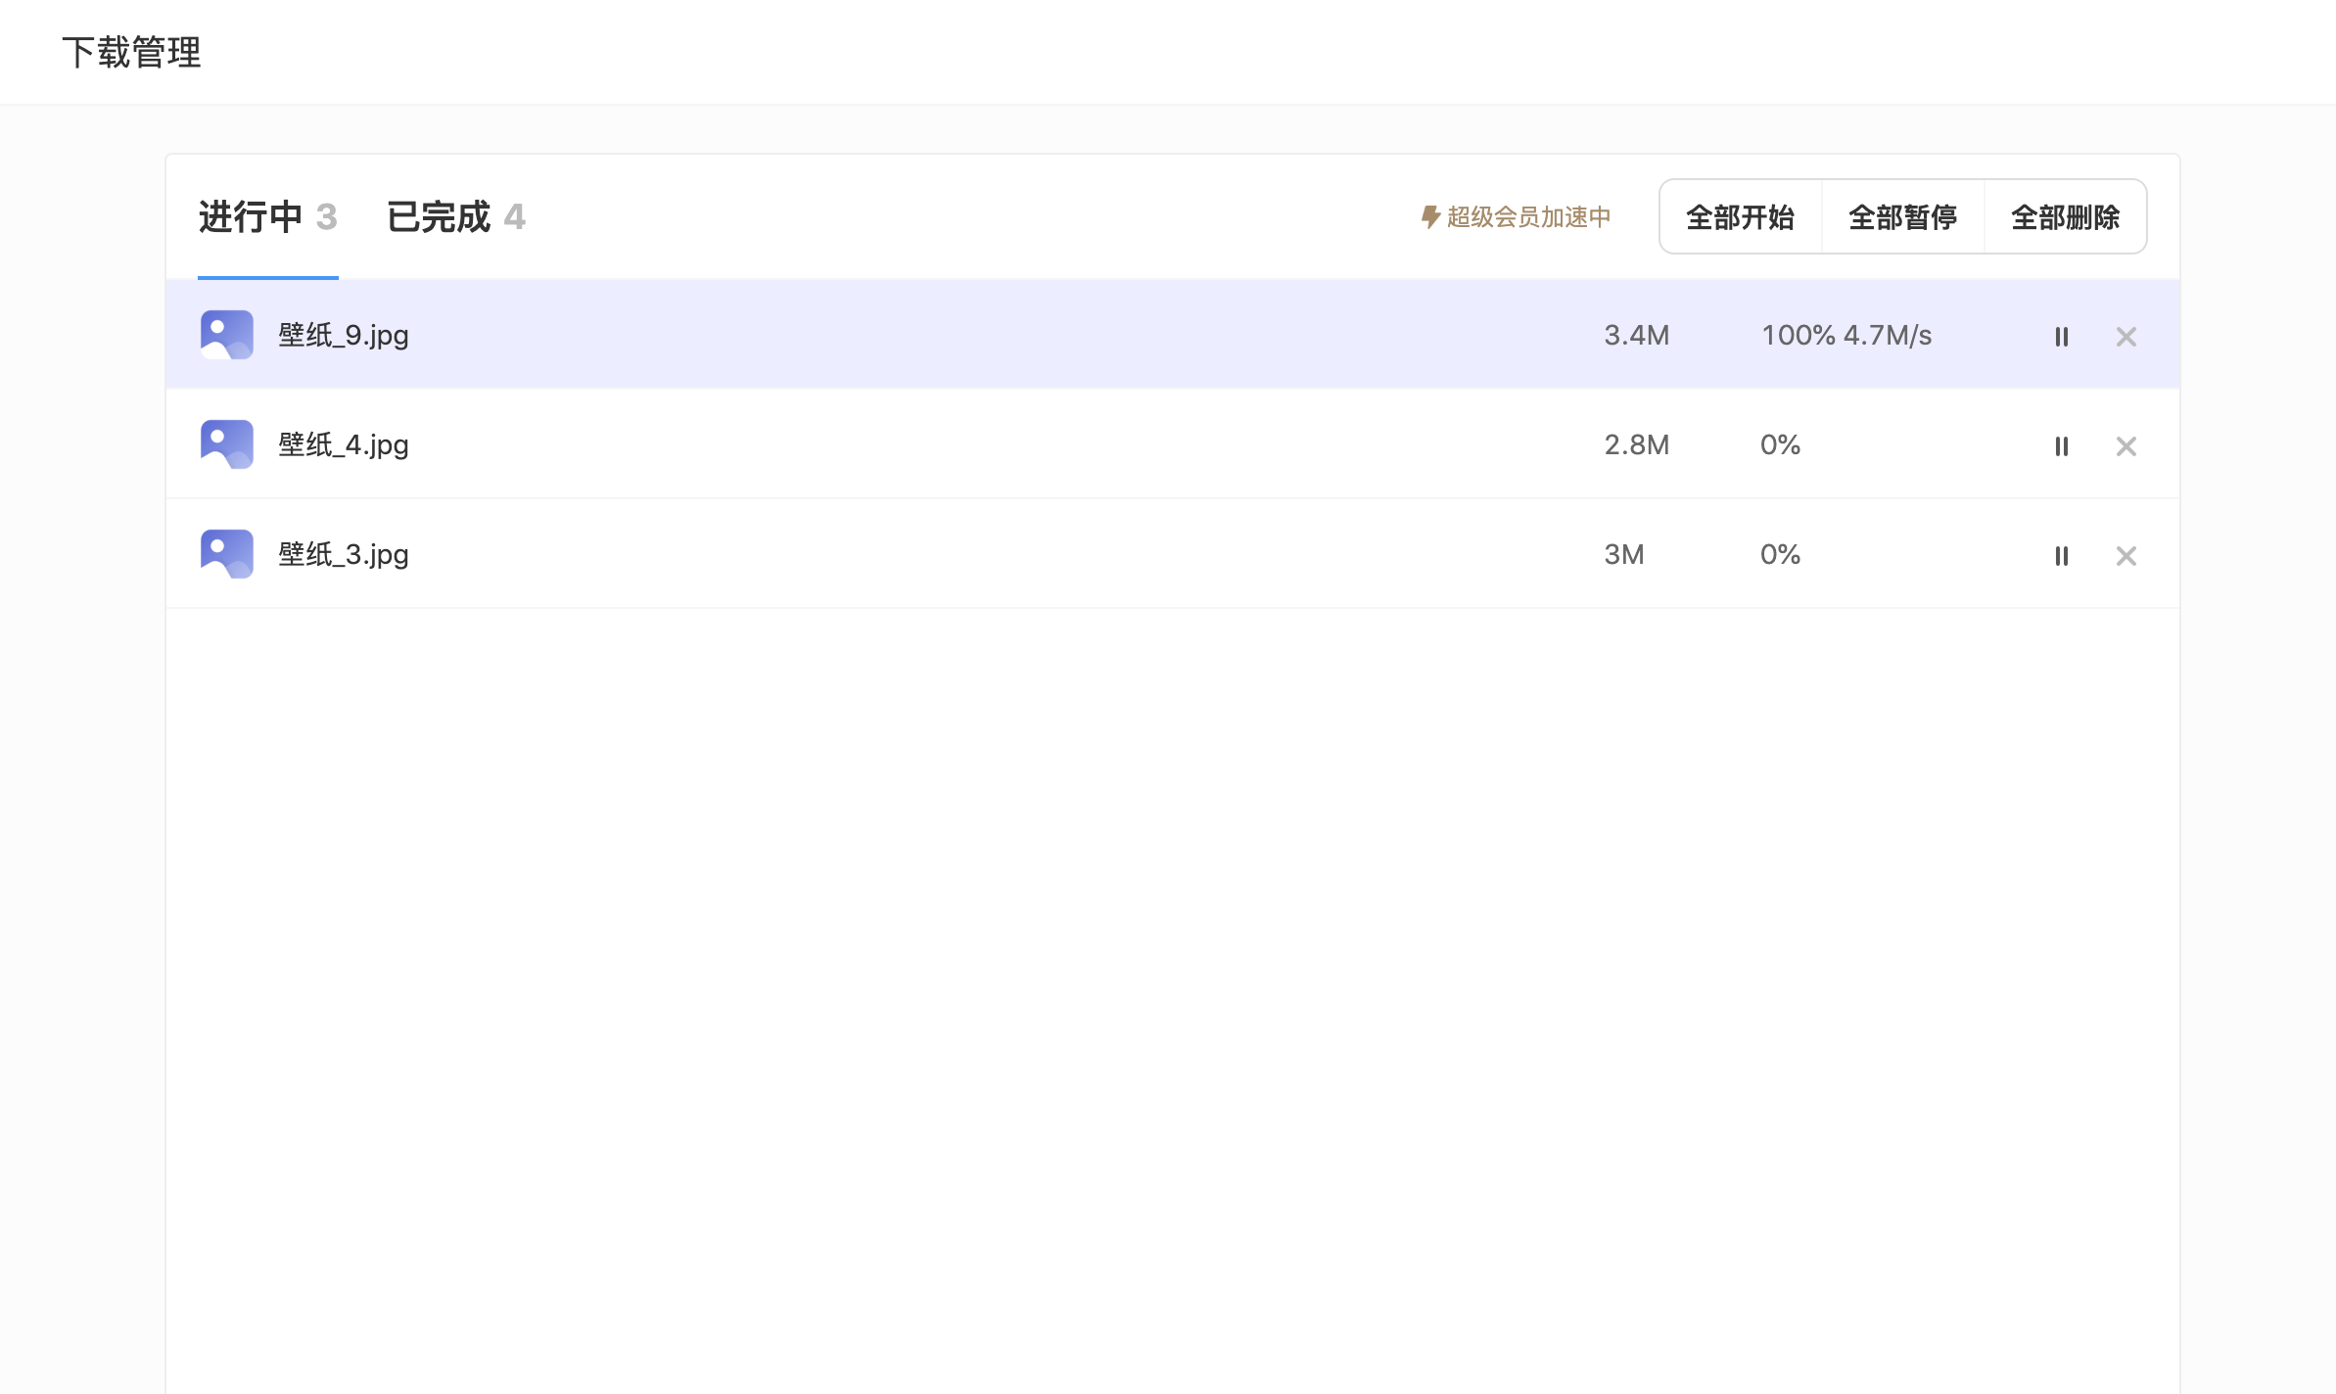
Task: Click the 壁纸_3.jpg file icon
Action: [x=225, y=553]
